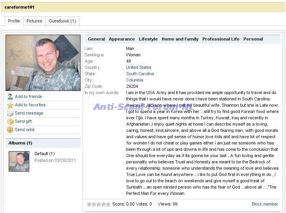Viewport: 286px width, 213px height.
Task: Click the United States country link
Action: pos(139,67)
